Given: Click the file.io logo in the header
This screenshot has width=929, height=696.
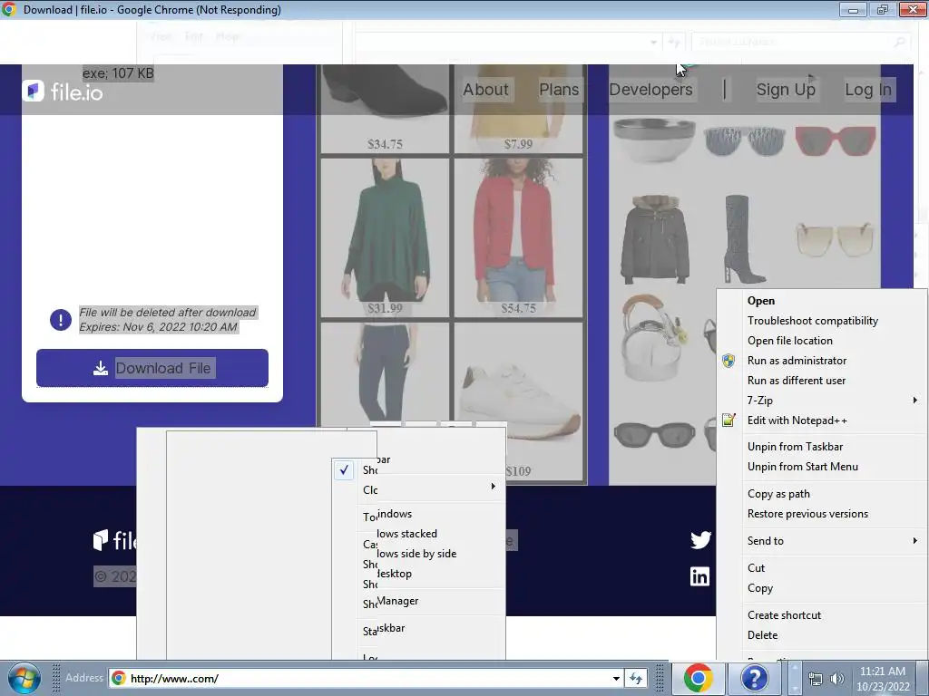Looking at the screenshot, I should pyautogui.click(x=63, y=92).
